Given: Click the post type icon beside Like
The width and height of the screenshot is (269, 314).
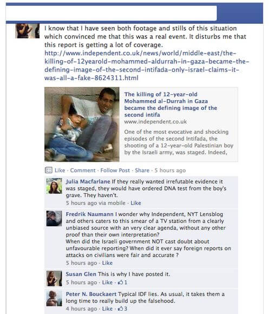Looking at the screenshot, I should click(49, 170).
